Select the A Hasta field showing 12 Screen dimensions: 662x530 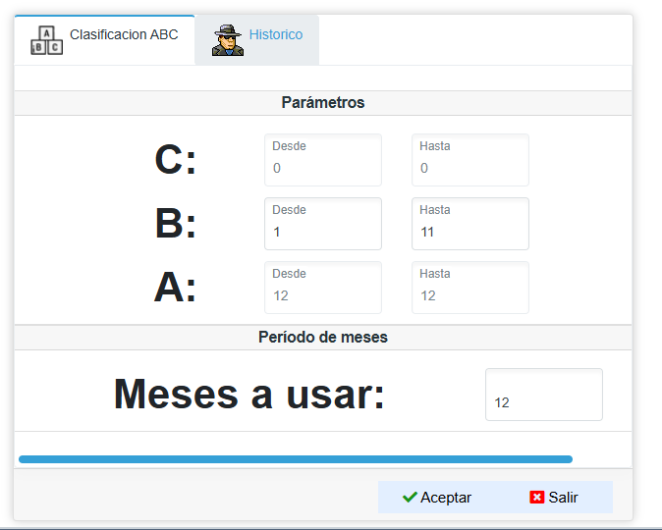tap(470, 288)
